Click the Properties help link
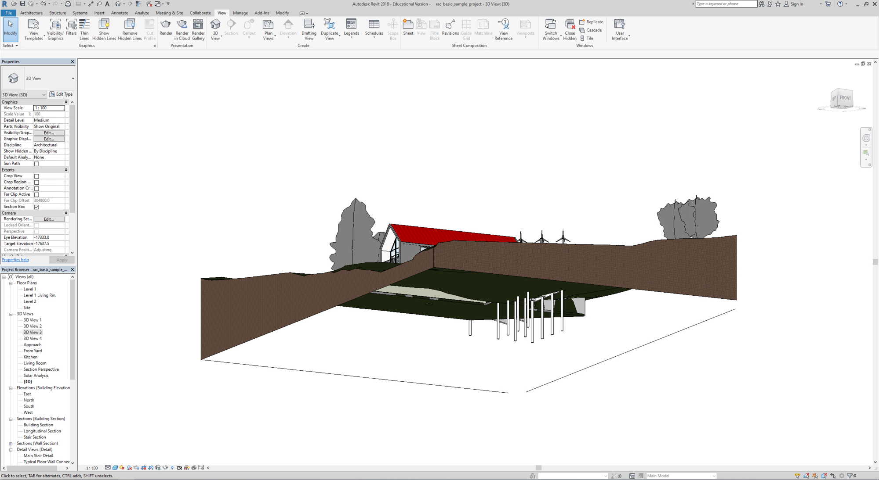Image resolution: width=879 pixels, height=480 pixels. (15, 260)
